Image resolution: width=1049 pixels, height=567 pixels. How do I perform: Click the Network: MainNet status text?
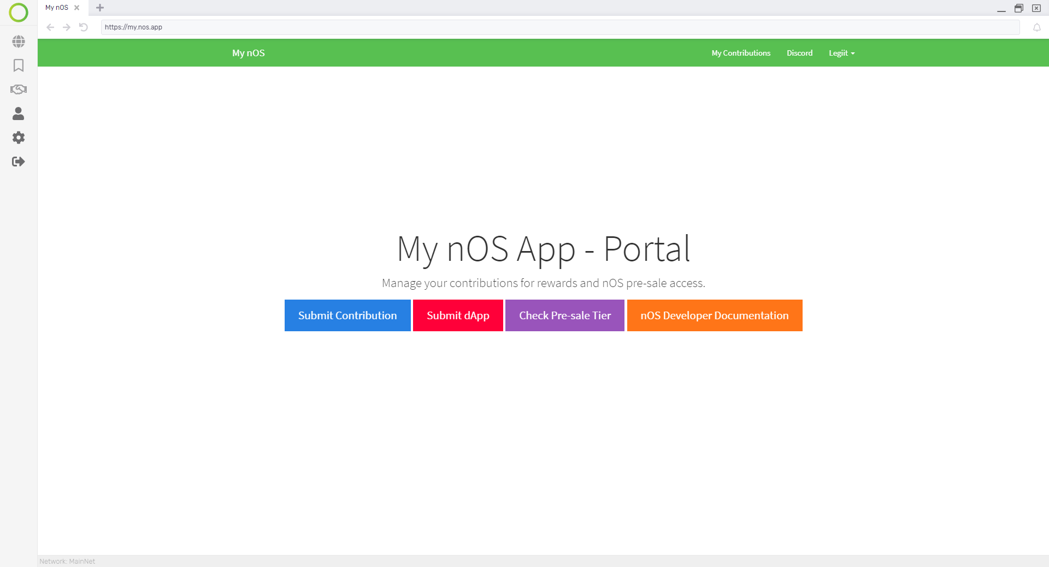coord(67,562)
